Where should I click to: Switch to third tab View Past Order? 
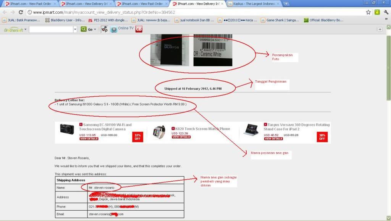point(142,4)
